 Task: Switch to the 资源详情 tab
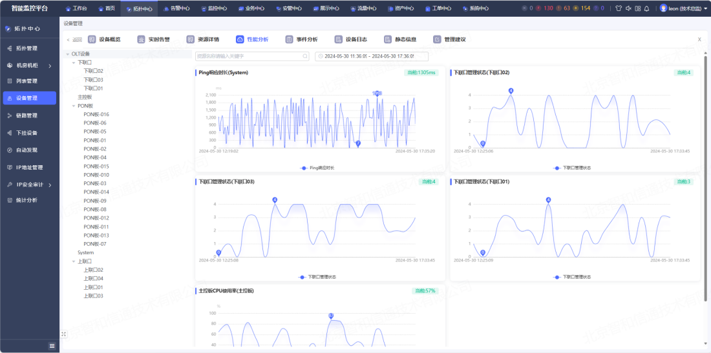pyautogui.click(x=203, y=39)
